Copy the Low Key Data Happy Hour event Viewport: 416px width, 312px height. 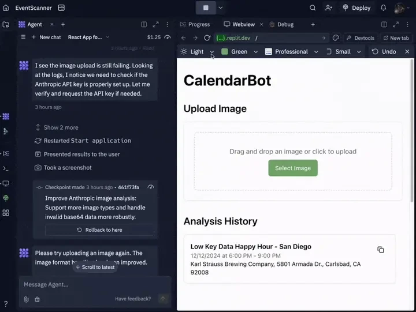pyautogui.click(x=381, y=250)
